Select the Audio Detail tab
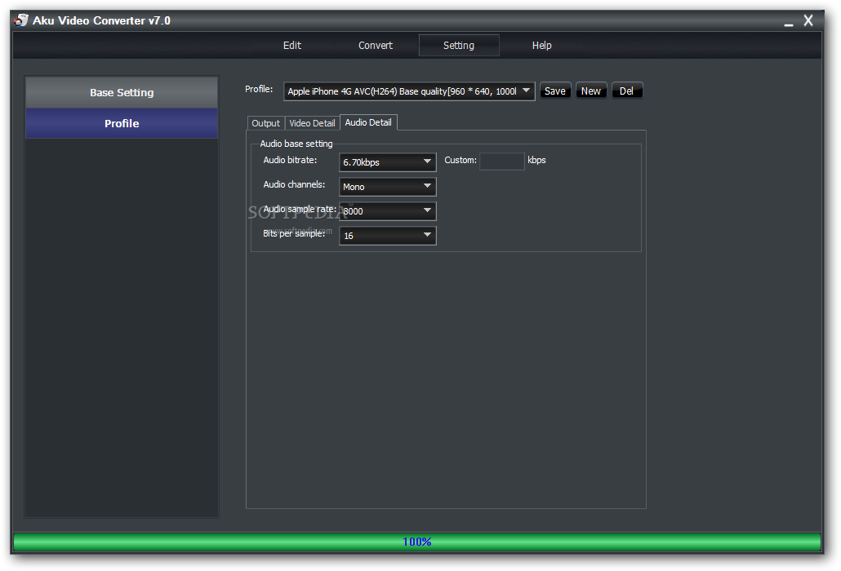 pos(368,122)
